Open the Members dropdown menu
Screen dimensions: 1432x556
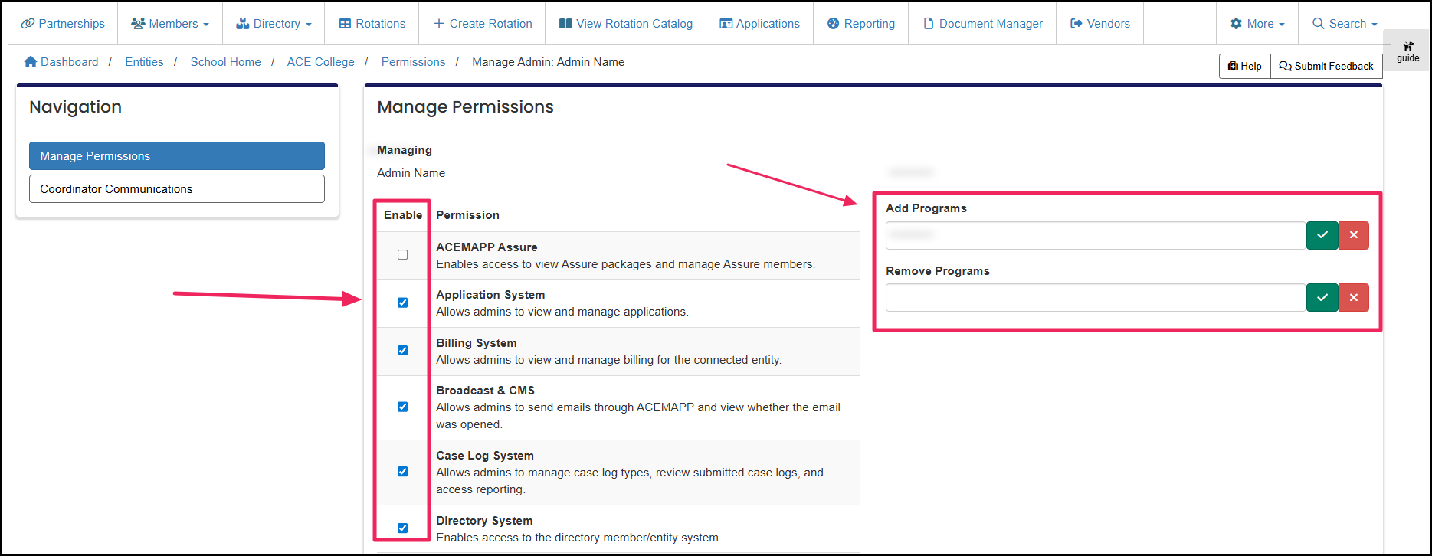coord(170,24)
